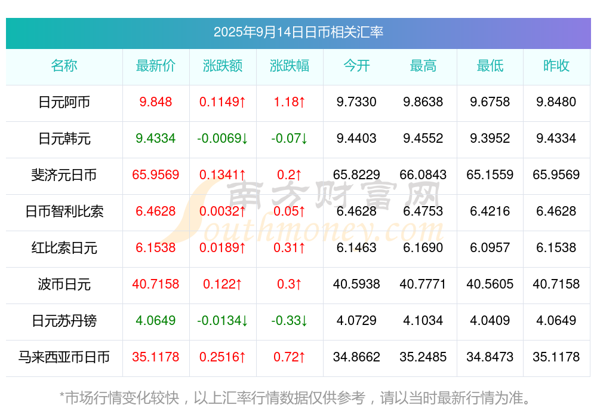This screenshot has width=597, height=417.
Task: Click the 昨收 column header
Action: pyautogui.click(x=556, y=66)
